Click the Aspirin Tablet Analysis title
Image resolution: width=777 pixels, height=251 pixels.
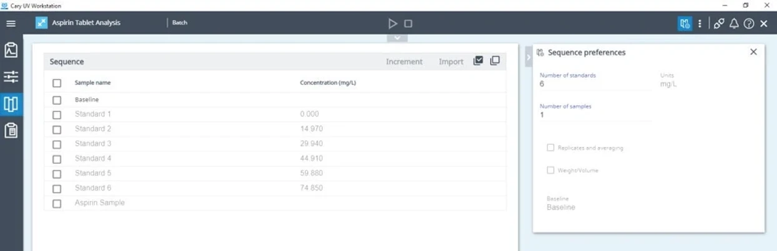click(86, 23)
